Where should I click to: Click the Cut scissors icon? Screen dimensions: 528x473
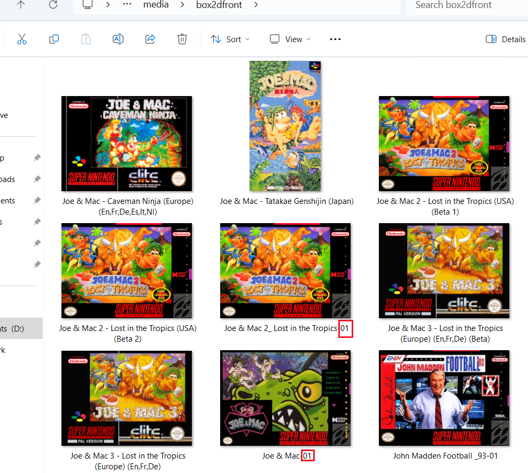pyautogui.click(x=22, y=39)
